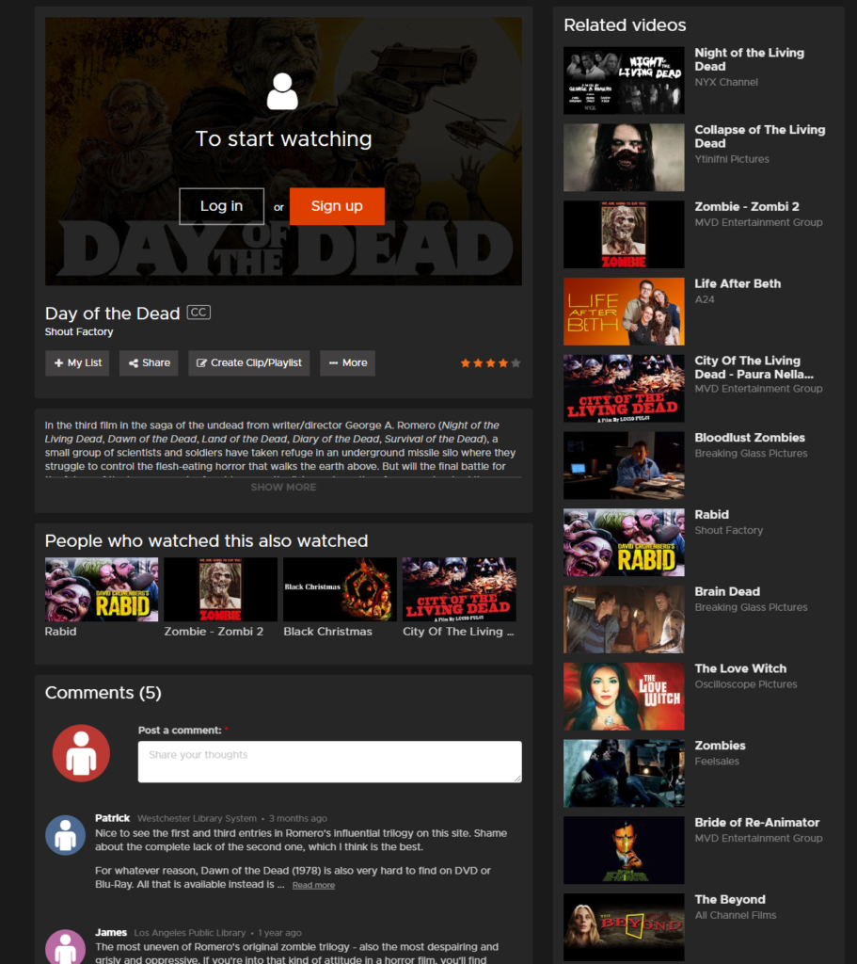This screenshot has width=857, height=964.
Task: Open The Love Witch thumbnail
Action: [x=624, y=696]
